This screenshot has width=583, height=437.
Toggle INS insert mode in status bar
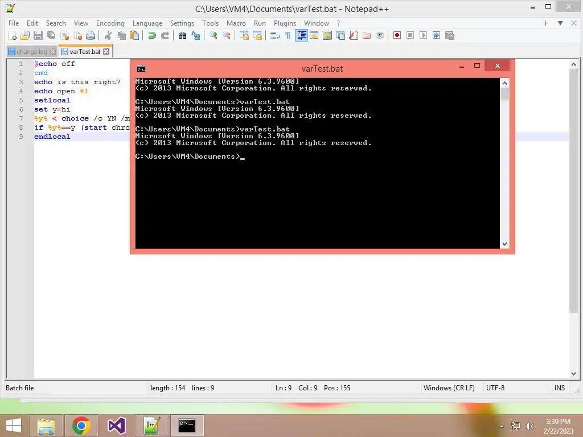coord(559,388)
